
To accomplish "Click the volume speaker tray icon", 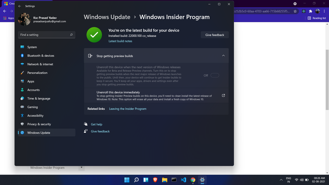I will tap(302, 180).
